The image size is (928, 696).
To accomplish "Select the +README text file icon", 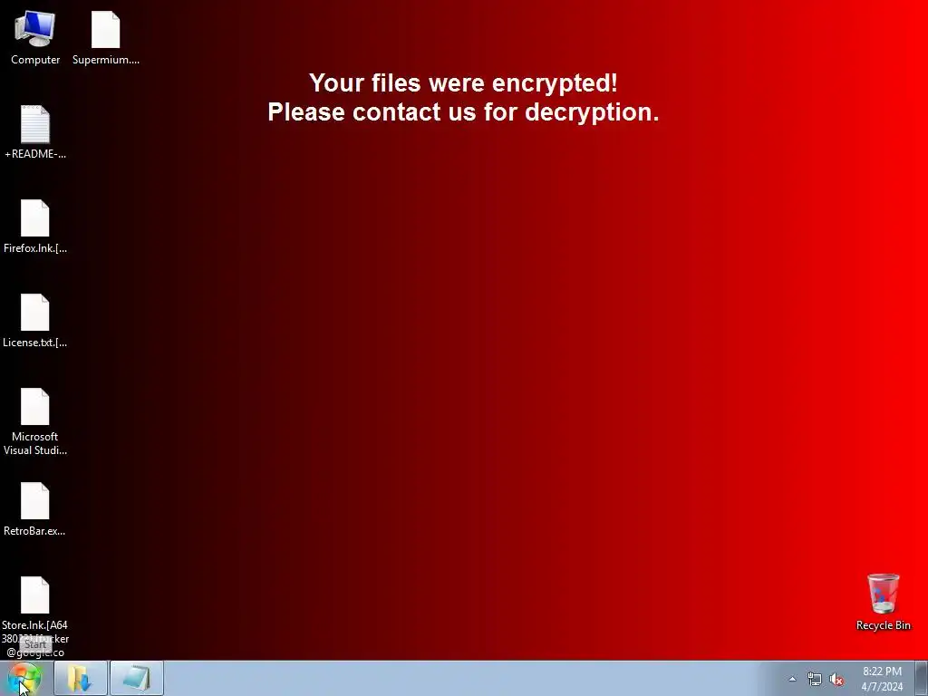I will click(x=35, y=132).
